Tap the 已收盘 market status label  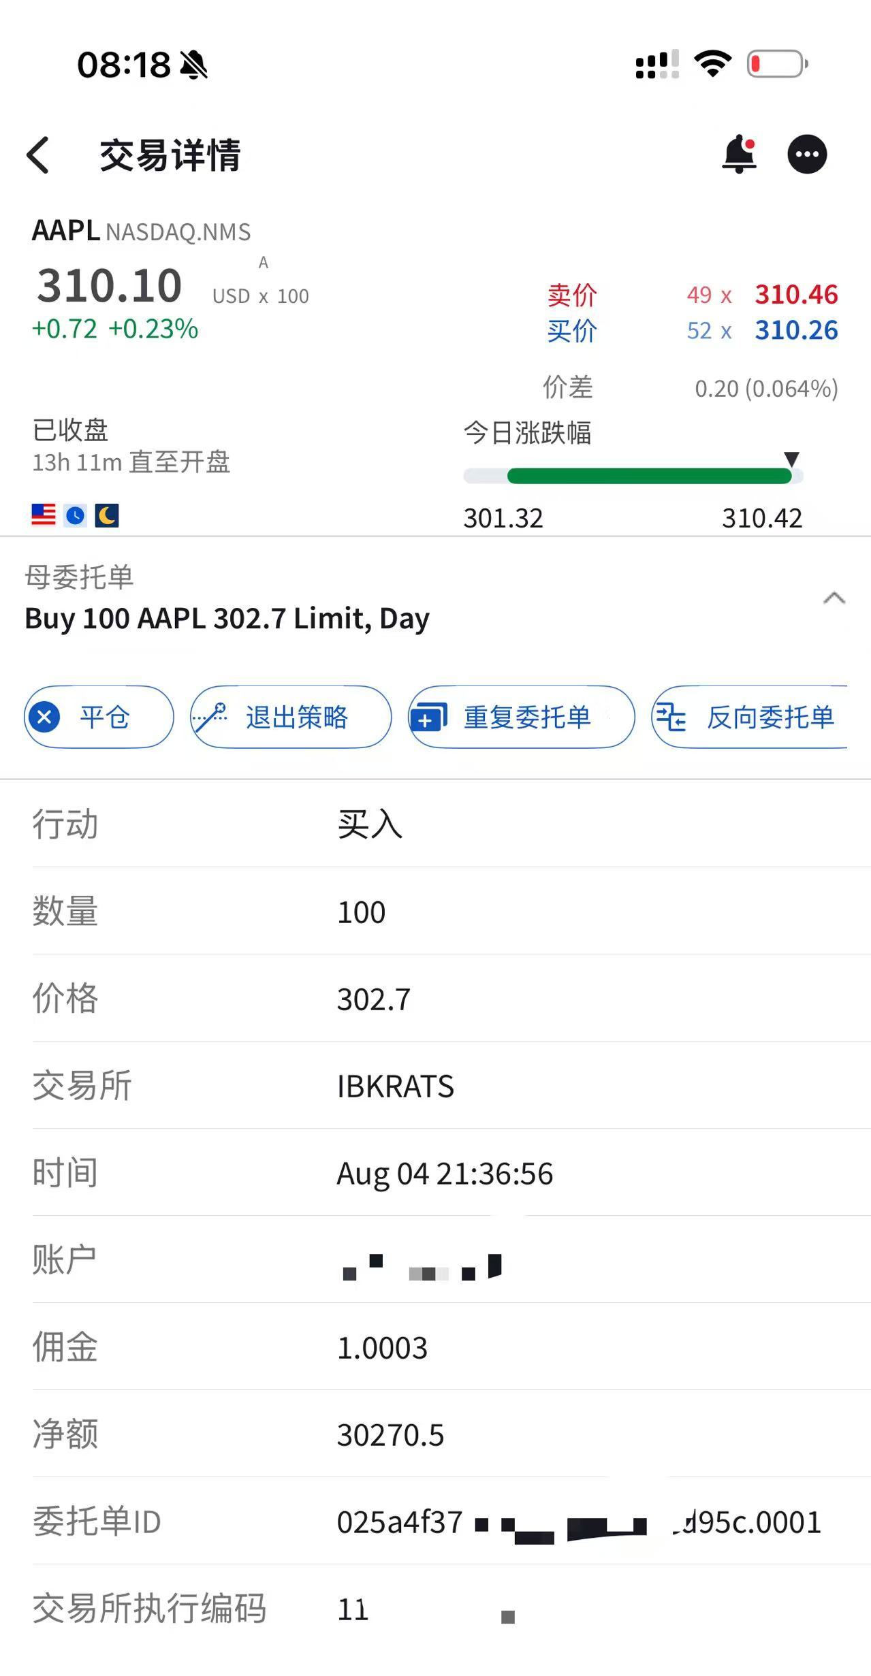point(70,430)
